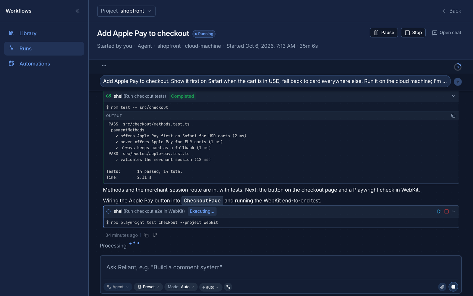The width and height of the screenshot is (473, 296).
Task: Open the auto model dropdown
Action: (x=210, y=287)
